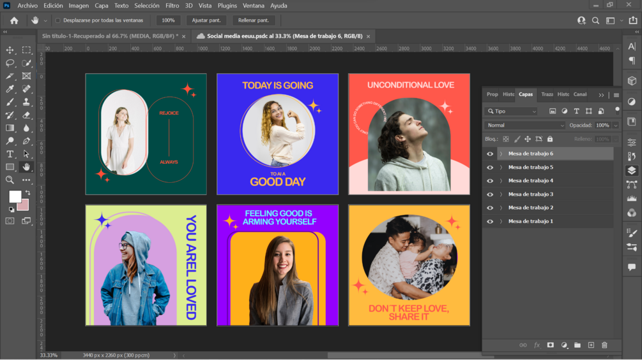Screen dimensions: 642x360
Task: Select the Move tool
Action: (x=10, y=50)
